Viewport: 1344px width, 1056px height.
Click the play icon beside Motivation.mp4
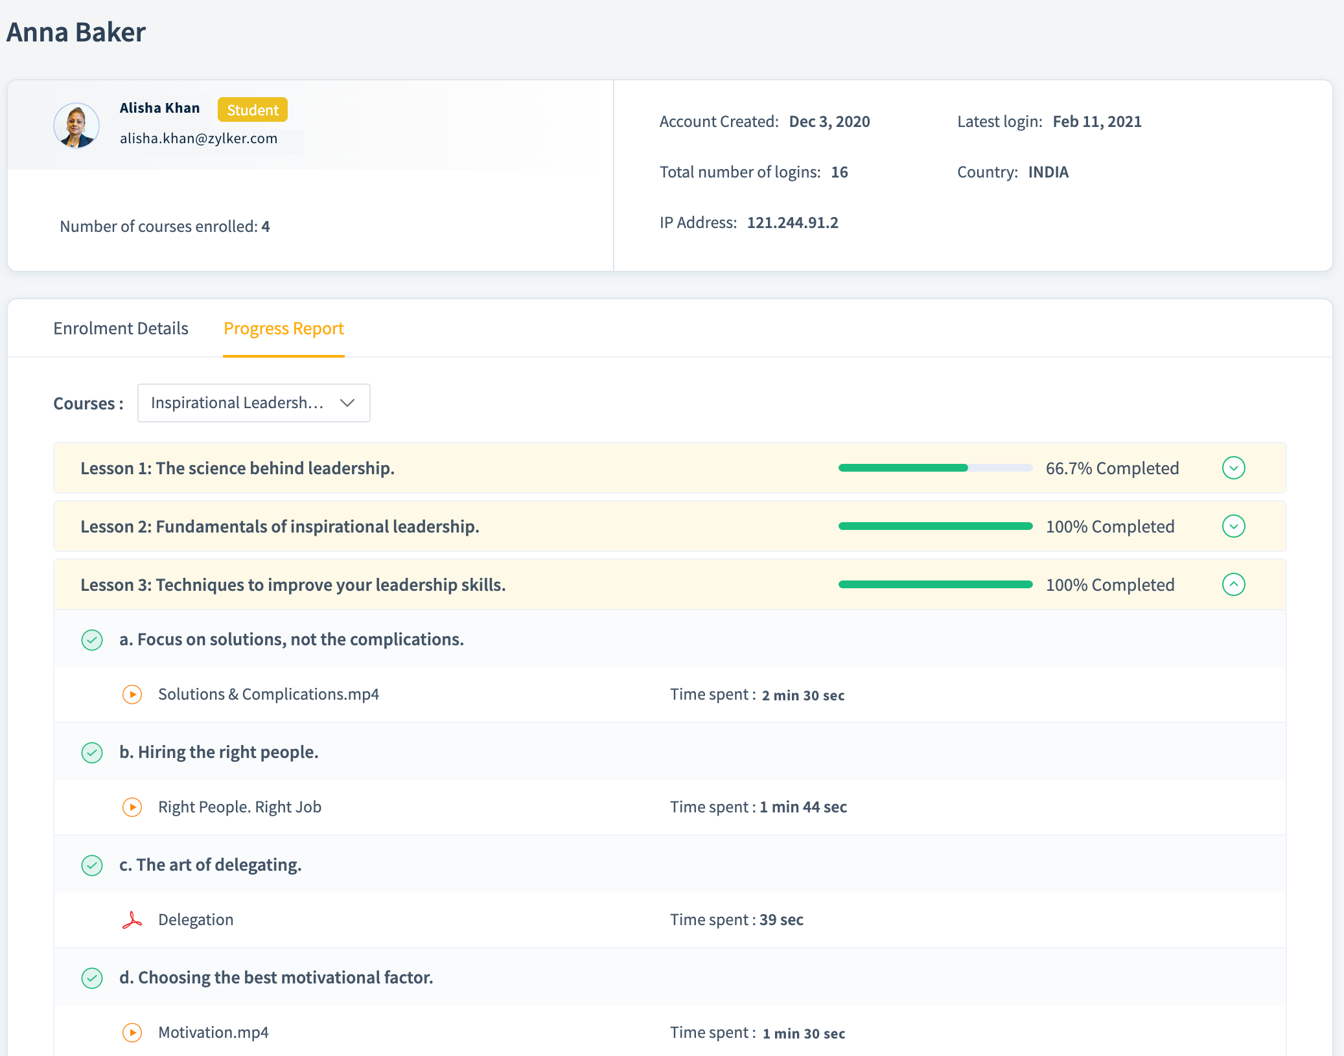point(132,1033)
